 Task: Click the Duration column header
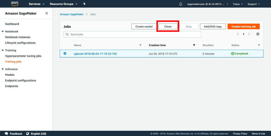coord(208,45)
